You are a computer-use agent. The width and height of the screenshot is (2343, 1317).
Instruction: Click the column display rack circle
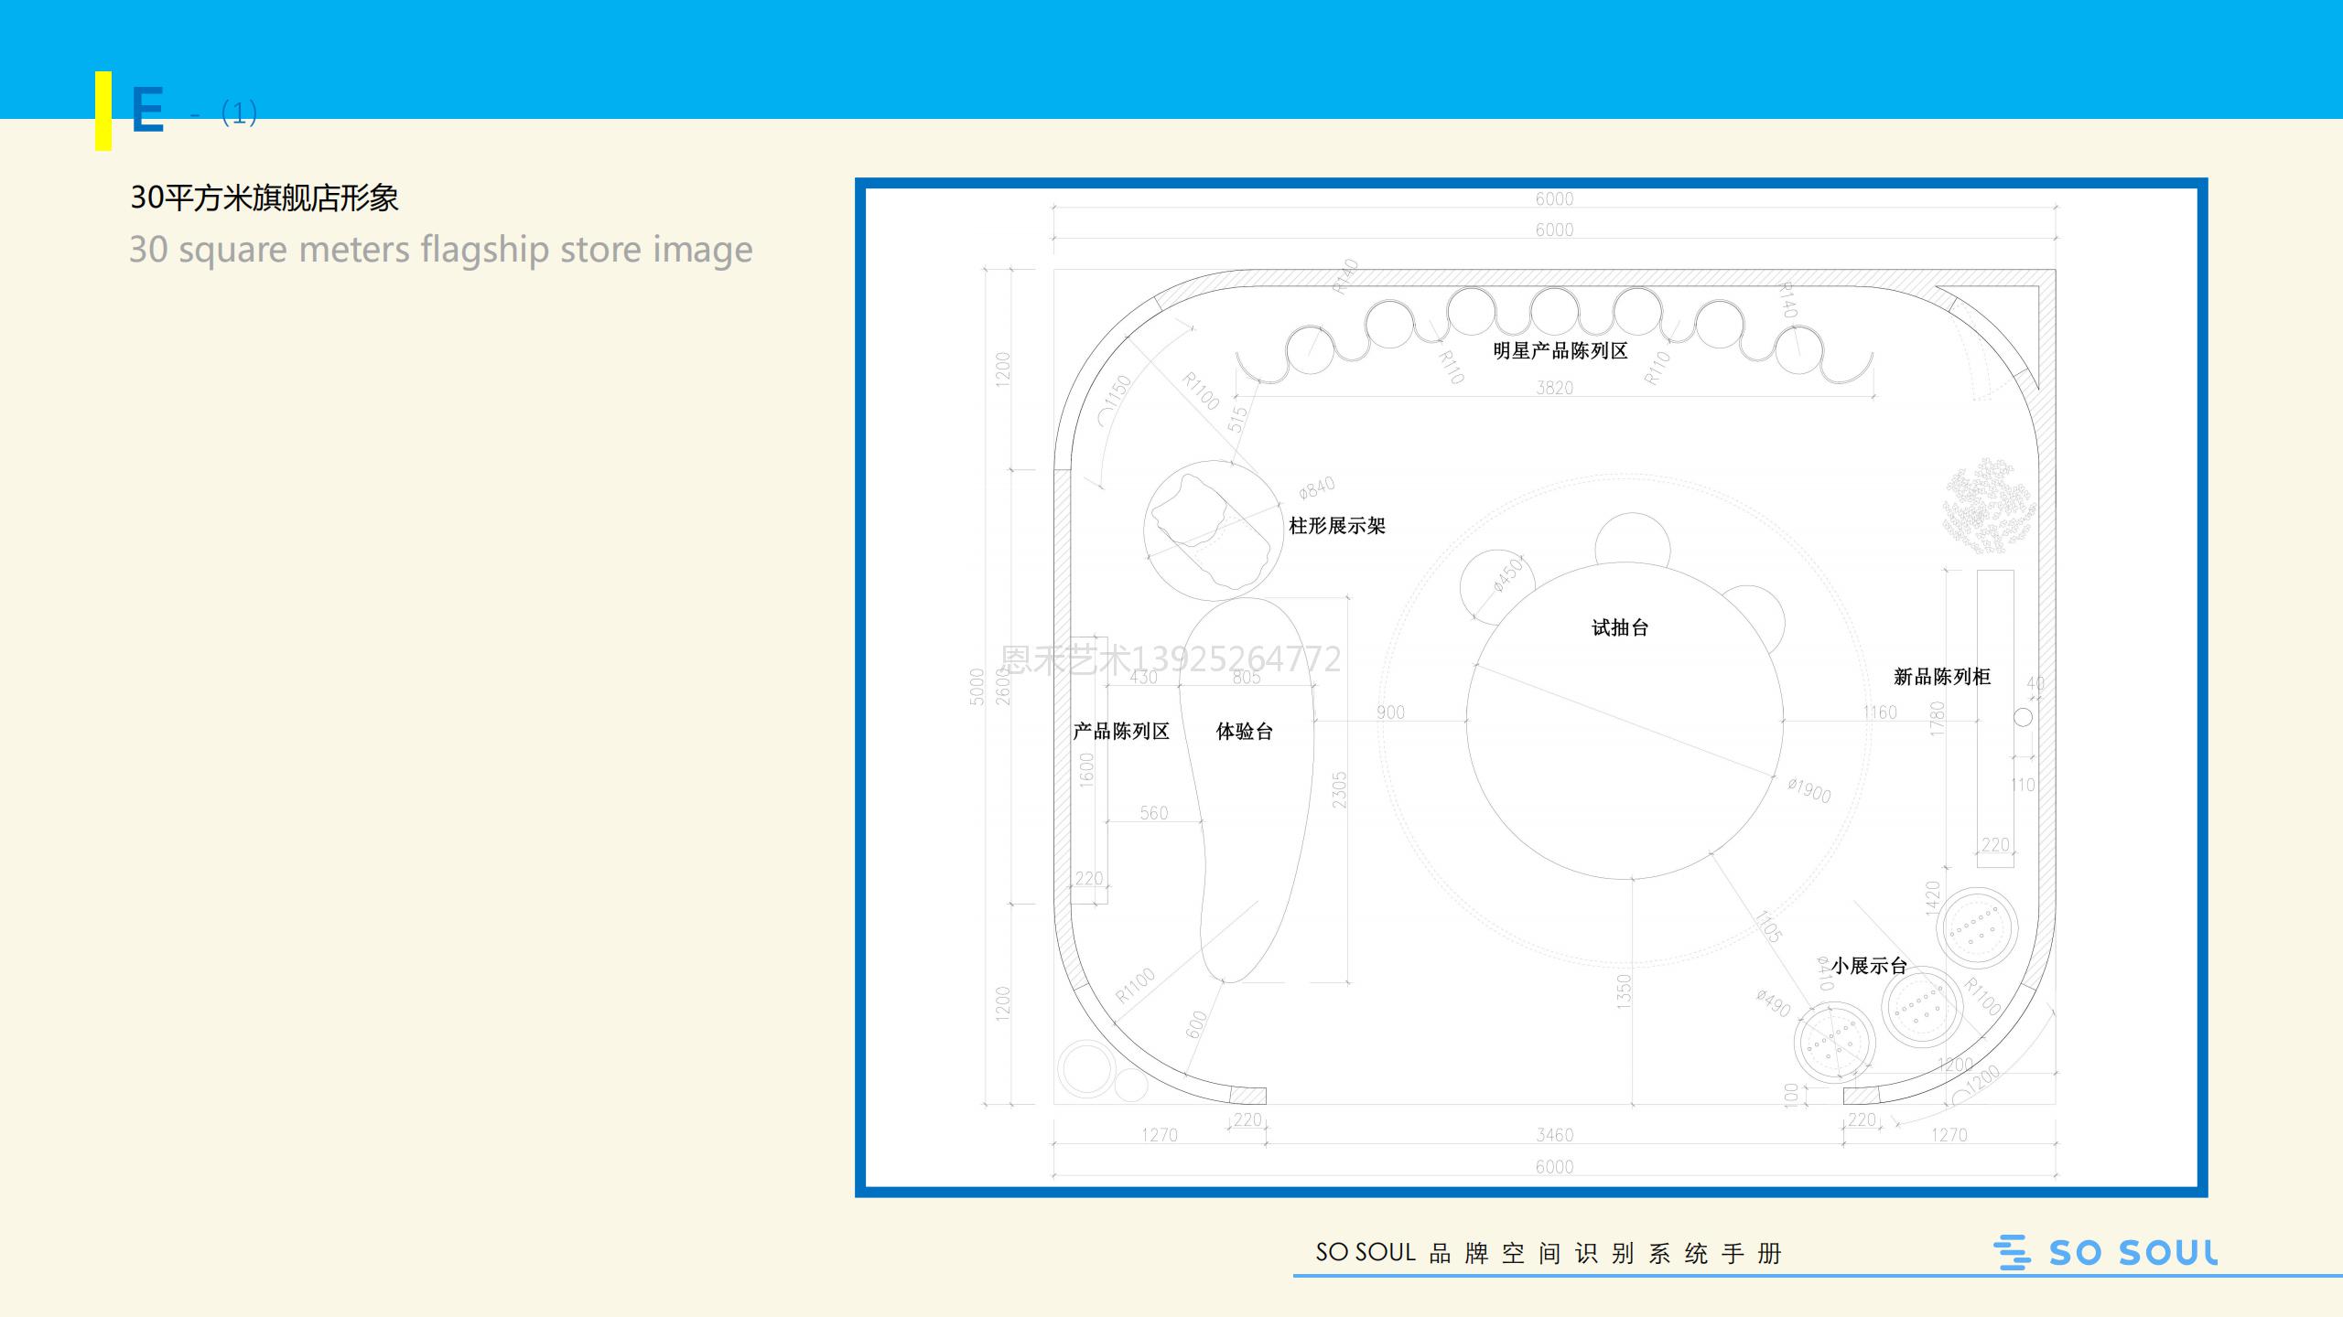coord(1214,530)
